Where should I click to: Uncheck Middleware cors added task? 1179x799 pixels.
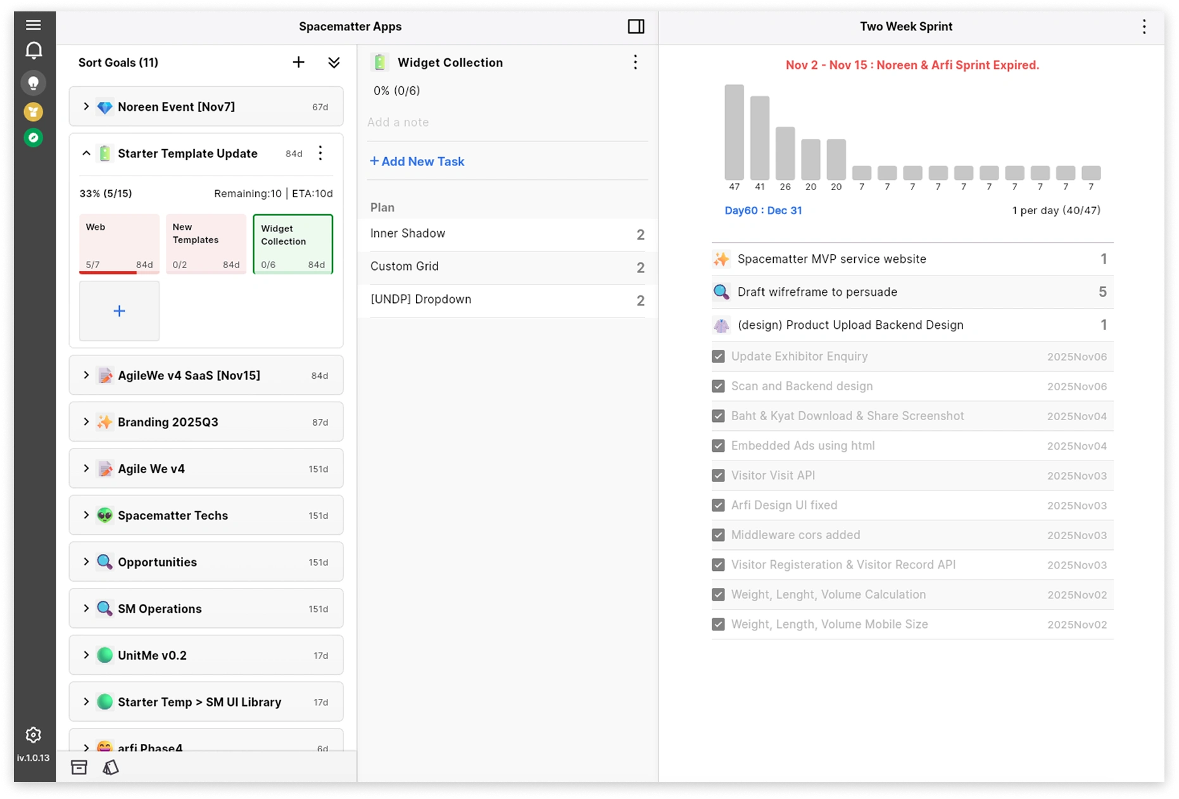click(x=718, y=535)
